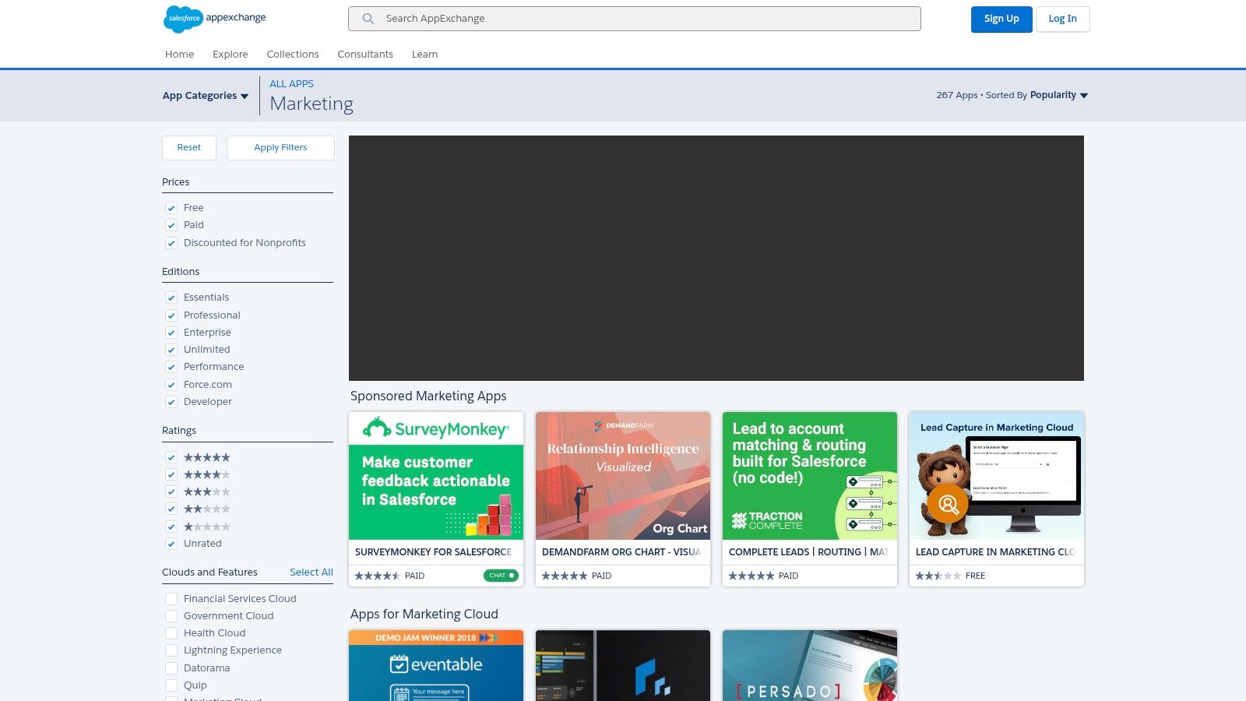Open the Traction Complete leads routing tile

[x=810, y=499]
